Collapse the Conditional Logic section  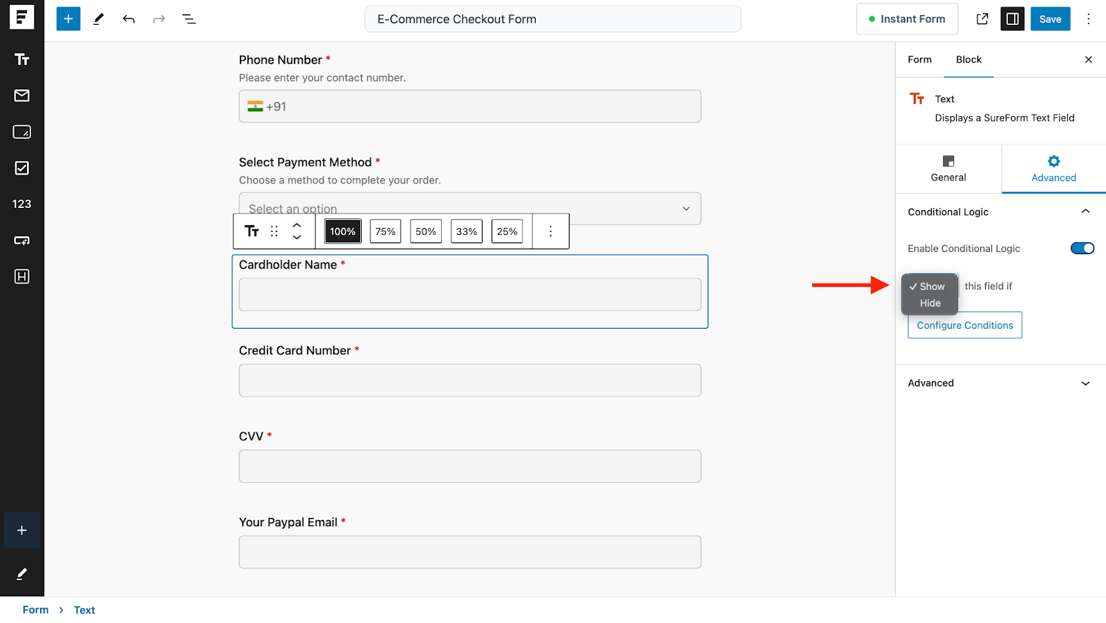[1085, 211]
